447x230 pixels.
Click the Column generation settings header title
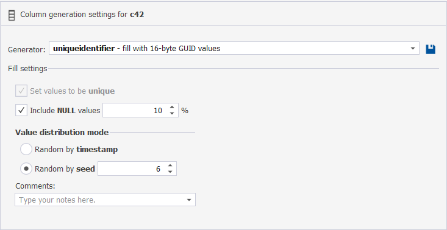82,15
